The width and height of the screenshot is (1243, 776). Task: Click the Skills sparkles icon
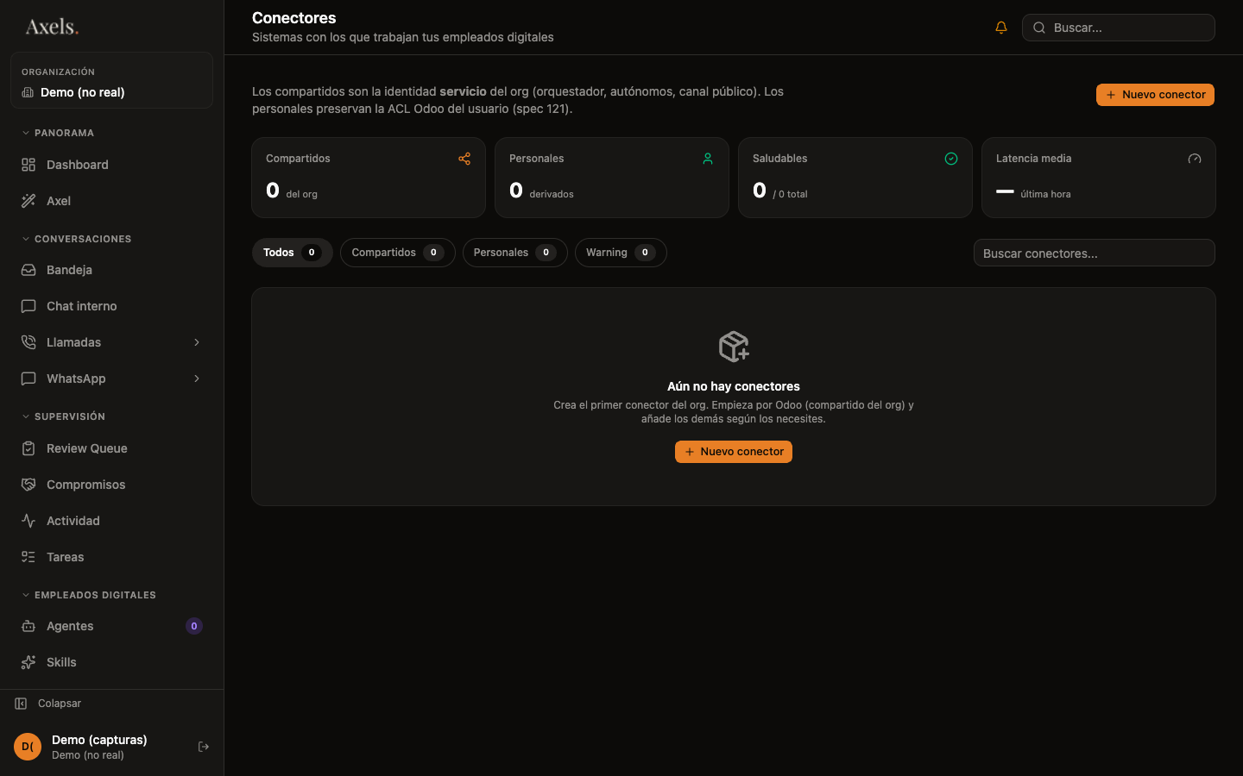(28, 662)
